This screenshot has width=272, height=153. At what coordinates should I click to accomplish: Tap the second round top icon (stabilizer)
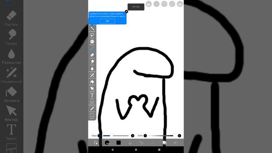156,4
